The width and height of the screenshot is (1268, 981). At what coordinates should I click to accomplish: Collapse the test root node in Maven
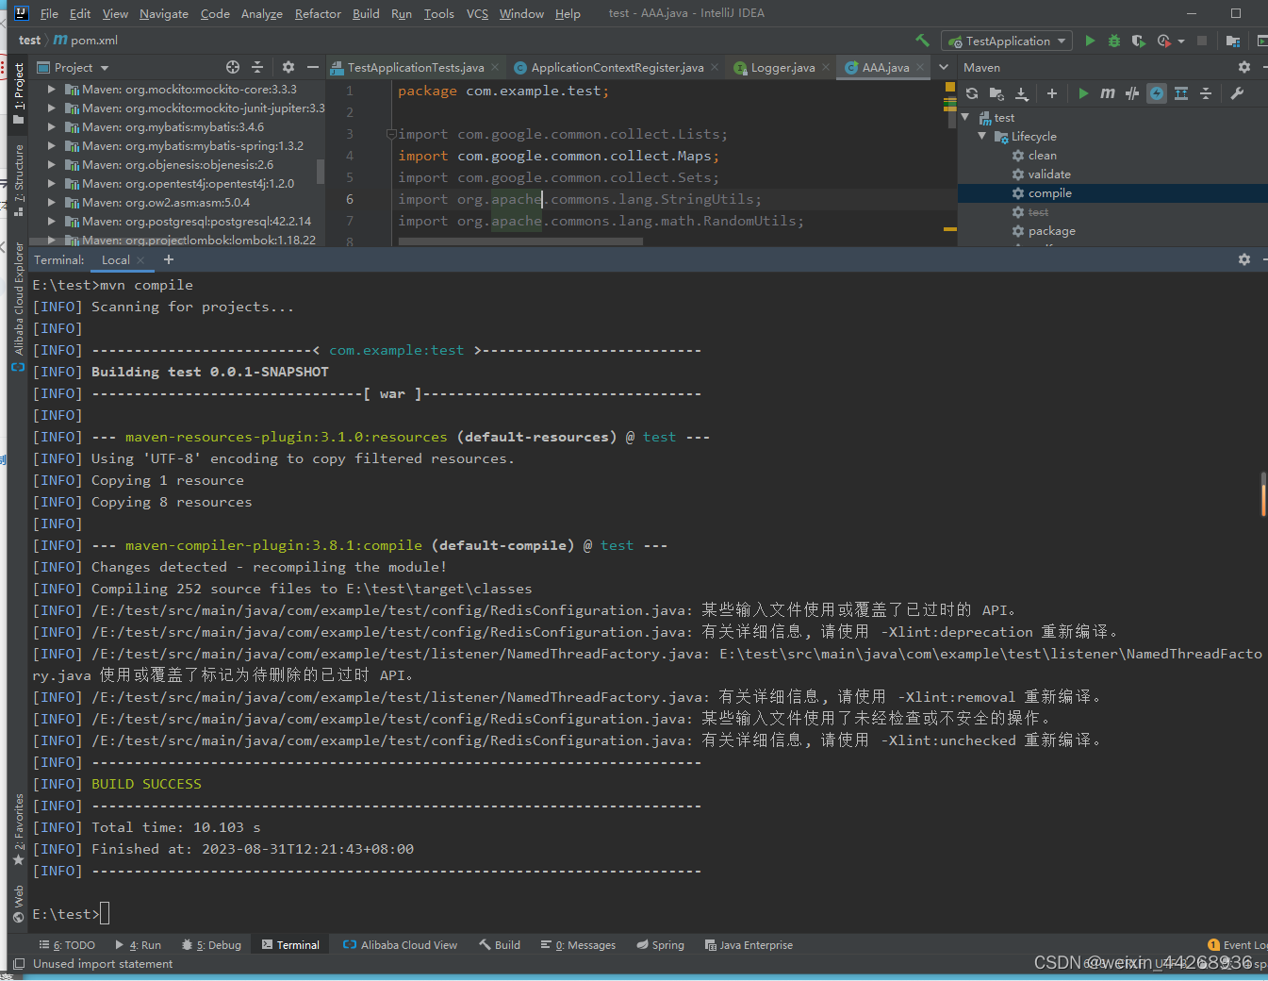pyautogui.click(x=965, y=118)
